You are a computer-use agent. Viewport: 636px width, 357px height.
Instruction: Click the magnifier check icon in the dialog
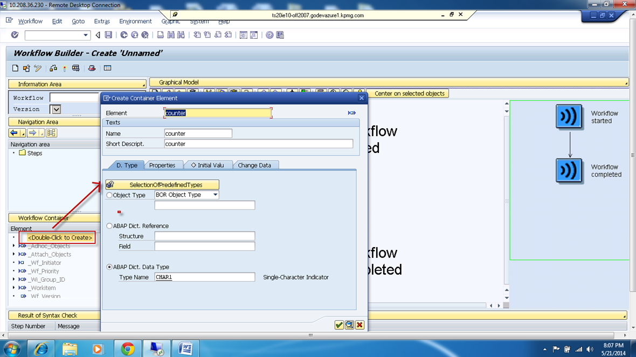pyautogui.click(x=349, y=325)
